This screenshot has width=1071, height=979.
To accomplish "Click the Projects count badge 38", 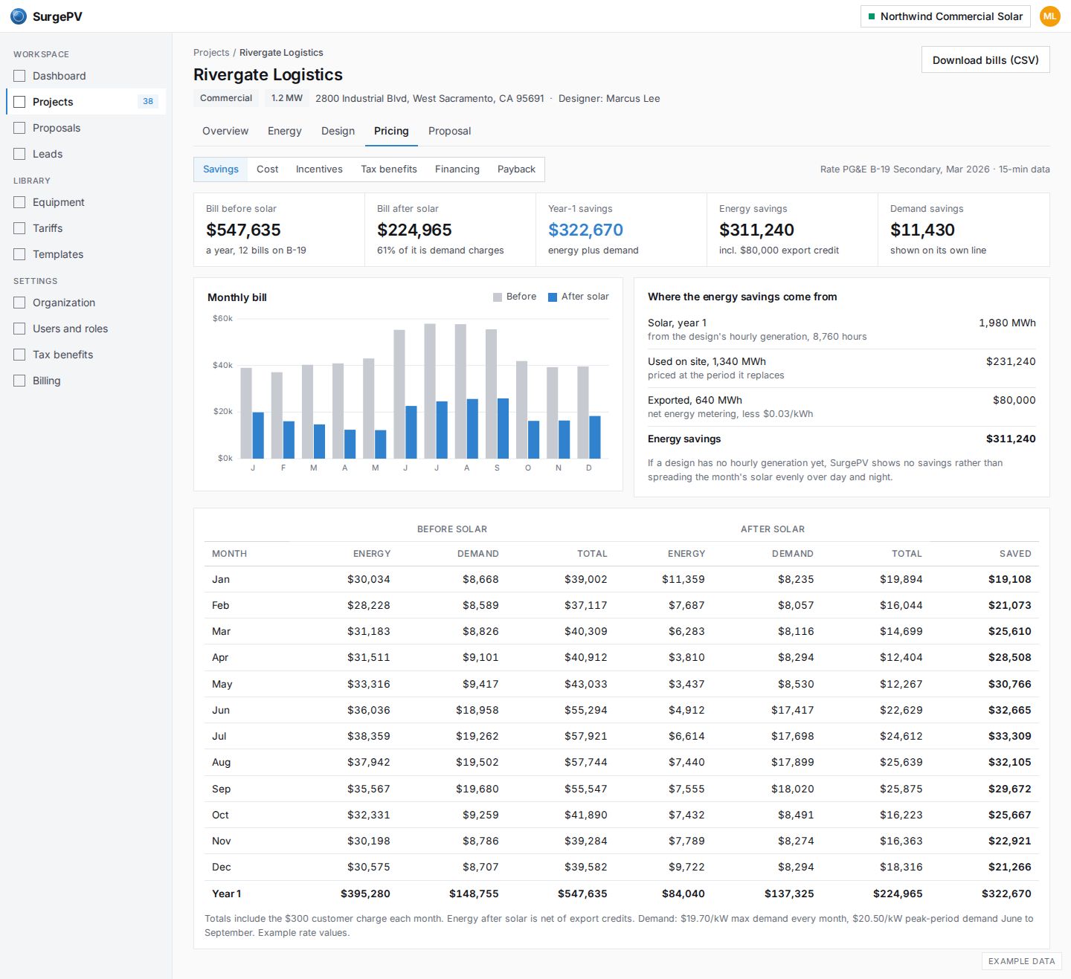I will (x=148, y=102).
